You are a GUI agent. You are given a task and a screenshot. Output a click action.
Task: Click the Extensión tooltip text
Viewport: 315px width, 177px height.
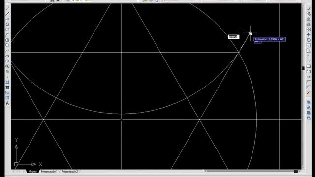point(269,39)
